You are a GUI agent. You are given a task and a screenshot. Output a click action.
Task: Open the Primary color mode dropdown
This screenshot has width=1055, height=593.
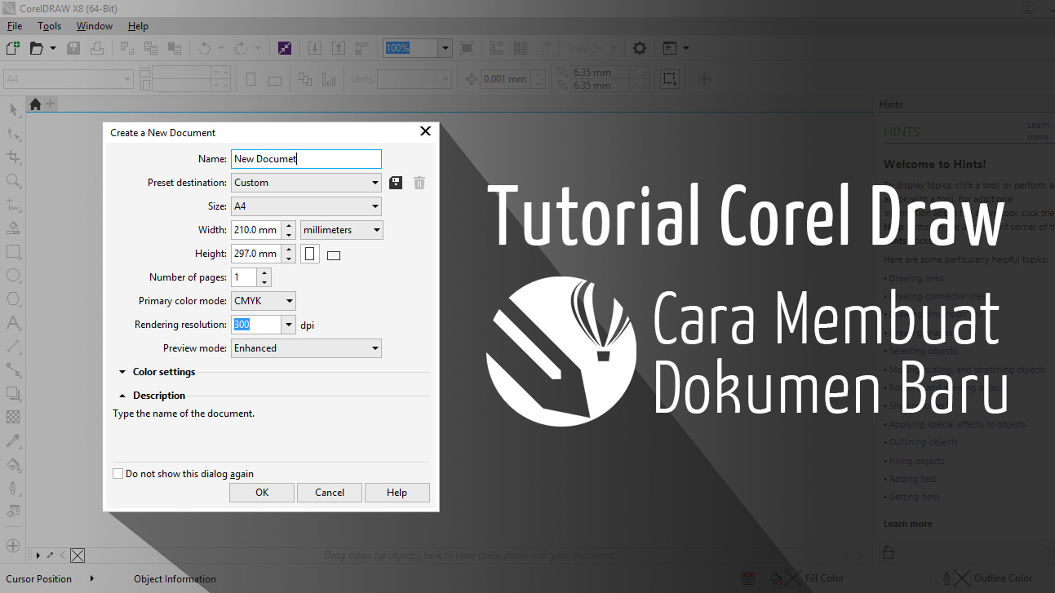(264, 301)
